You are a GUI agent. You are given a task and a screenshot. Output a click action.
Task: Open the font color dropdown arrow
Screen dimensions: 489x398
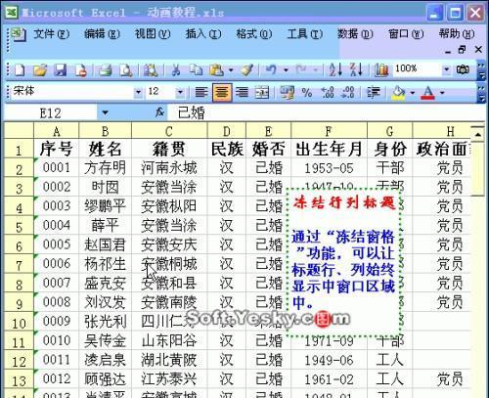click(x=442, y=93)
